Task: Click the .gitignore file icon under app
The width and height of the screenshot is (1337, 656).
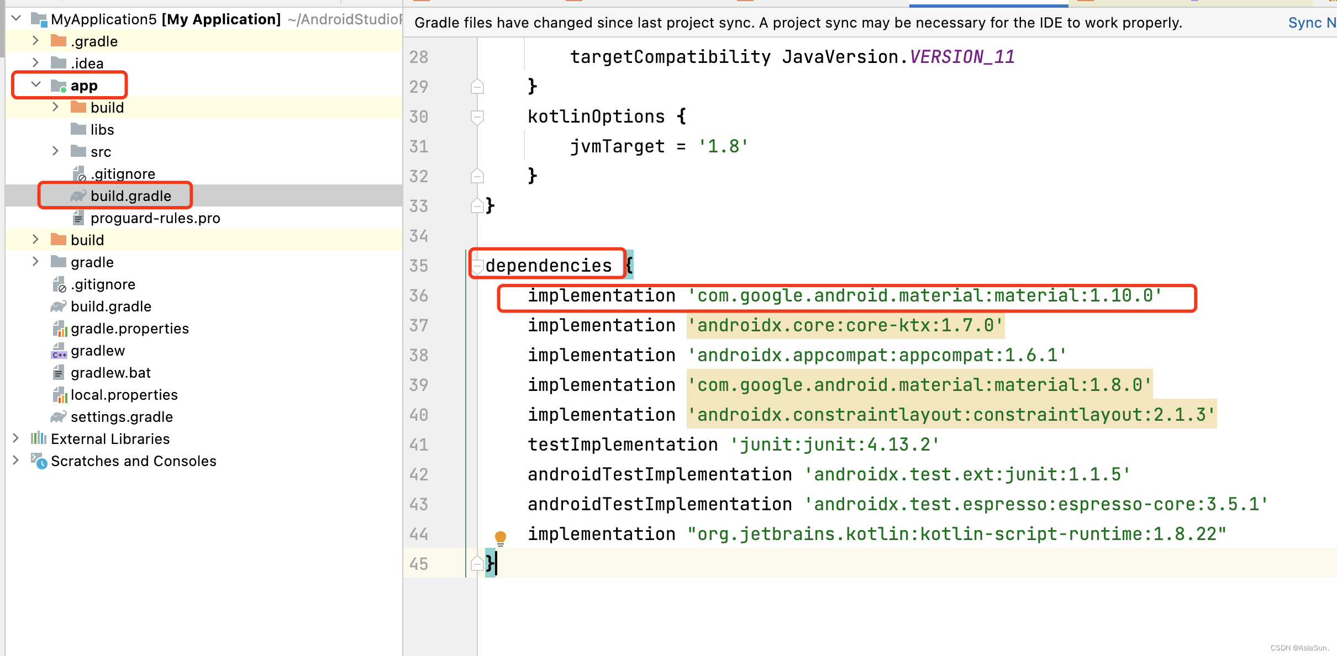Action: click(x=79, y=174)
